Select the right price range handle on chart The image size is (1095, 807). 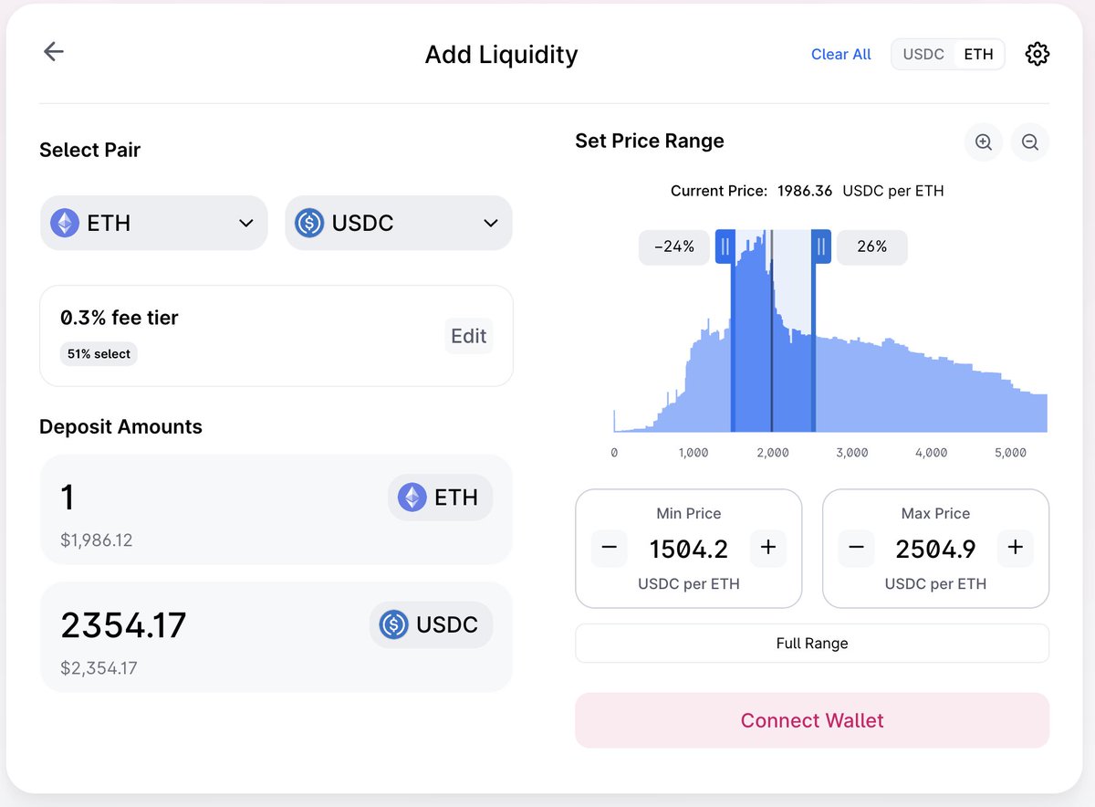coord(820,246)
